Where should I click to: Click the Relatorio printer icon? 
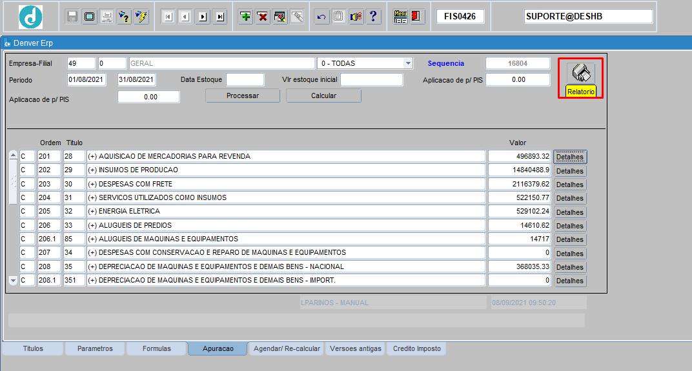click(581, 72)
